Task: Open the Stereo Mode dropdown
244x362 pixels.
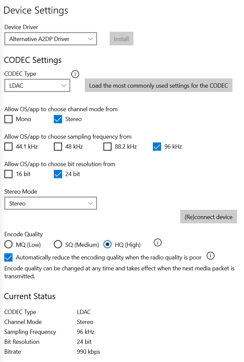Action: pos(51,204)
